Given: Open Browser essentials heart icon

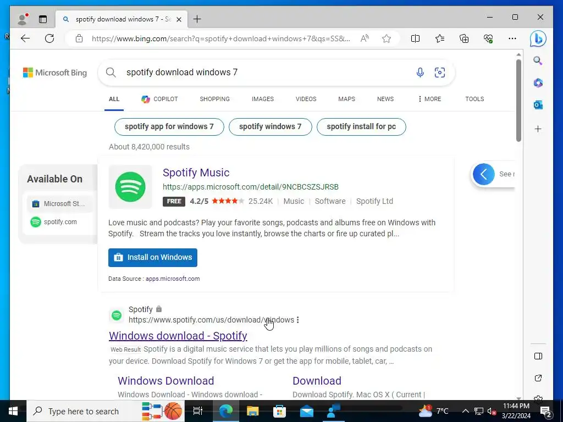Looking at the screenshot, I should [488, 38].
